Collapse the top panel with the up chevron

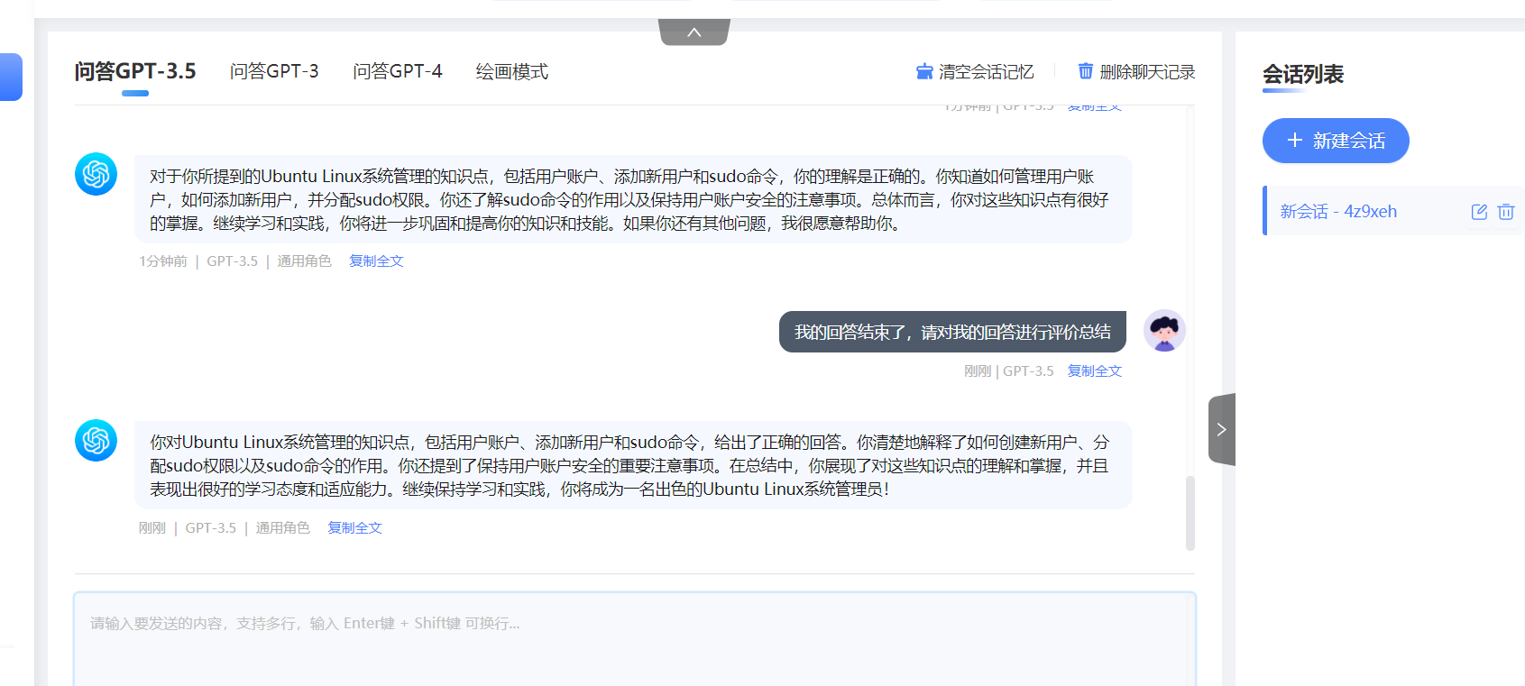(x=694, y=32)
